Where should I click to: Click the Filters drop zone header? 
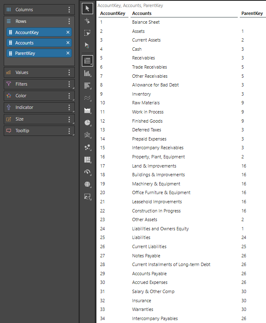39,84
